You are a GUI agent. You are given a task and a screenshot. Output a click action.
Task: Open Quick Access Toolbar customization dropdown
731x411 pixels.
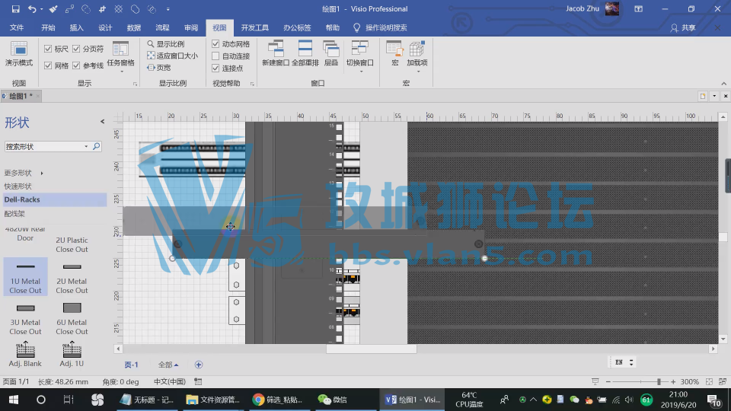tap(168, 9)
